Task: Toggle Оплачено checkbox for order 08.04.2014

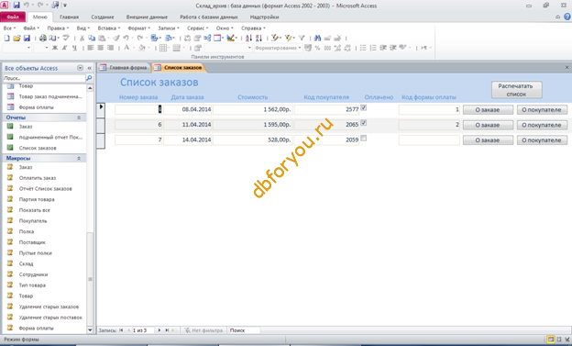Action: click(363, 107)
